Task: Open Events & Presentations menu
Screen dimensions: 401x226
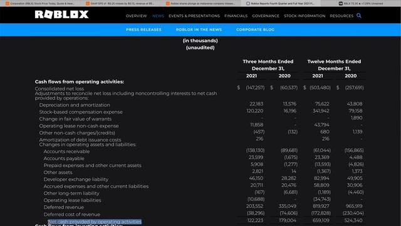Action: point(194,16)
